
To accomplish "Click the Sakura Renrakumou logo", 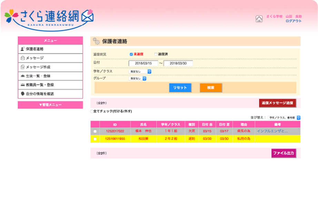I will pyautogui.click(x=49, y=20).
